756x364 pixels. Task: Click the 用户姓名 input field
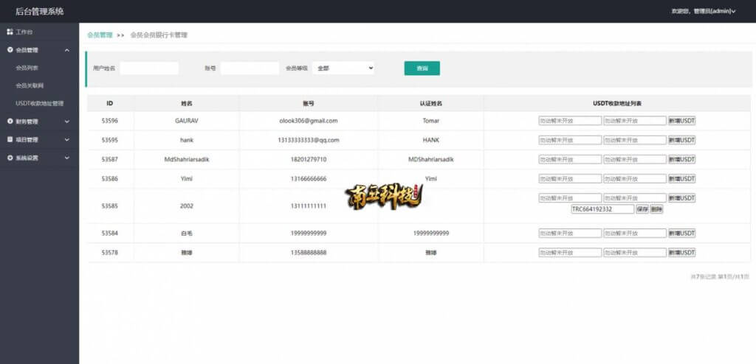pyautogui.click(x=149, y=69)
